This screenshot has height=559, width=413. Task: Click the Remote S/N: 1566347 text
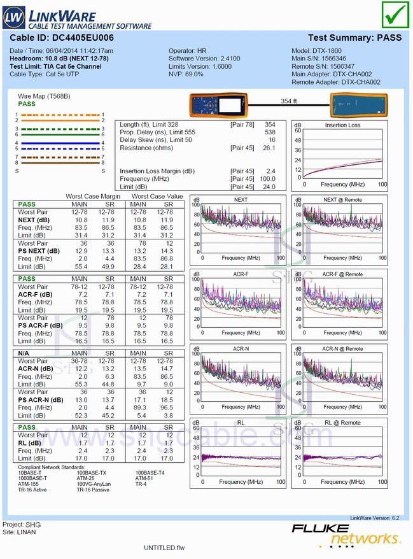point(323,66)
